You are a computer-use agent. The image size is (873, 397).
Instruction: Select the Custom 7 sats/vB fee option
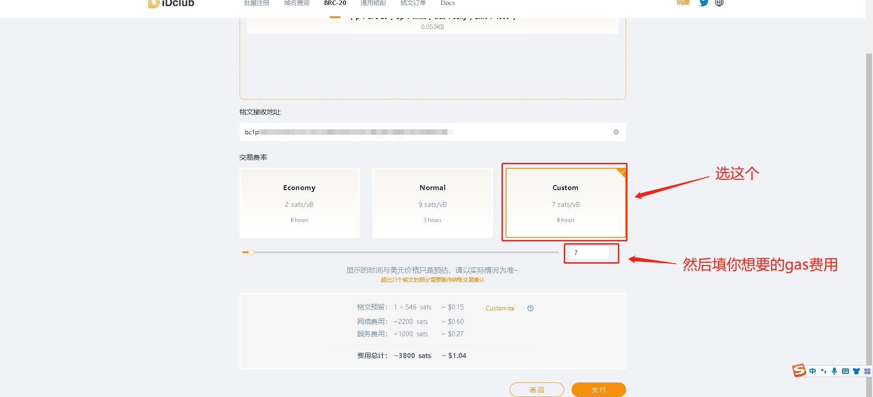tap(565, 203)
